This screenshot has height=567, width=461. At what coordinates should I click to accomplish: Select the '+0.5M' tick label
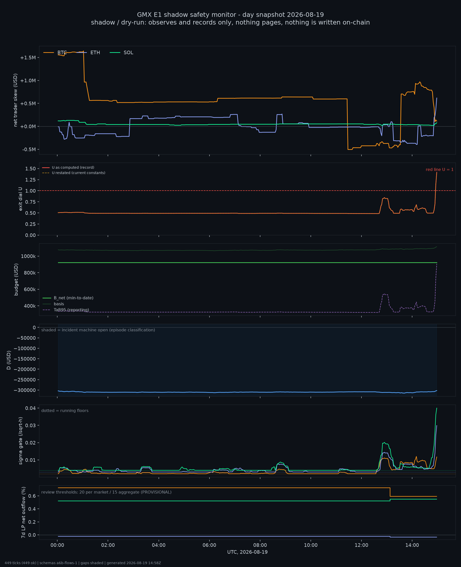(28, 104)
